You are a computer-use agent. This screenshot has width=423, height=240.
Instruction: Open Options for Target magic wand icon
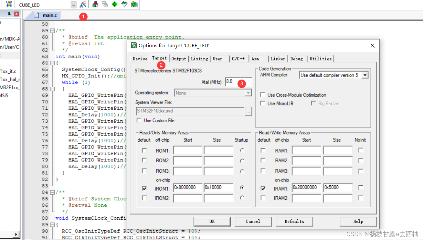[83, 5]
